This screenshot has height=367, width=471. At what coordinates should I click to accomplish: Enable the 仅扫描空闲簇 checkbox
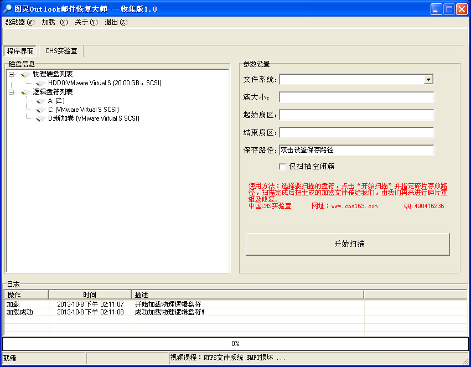point(282,167)
